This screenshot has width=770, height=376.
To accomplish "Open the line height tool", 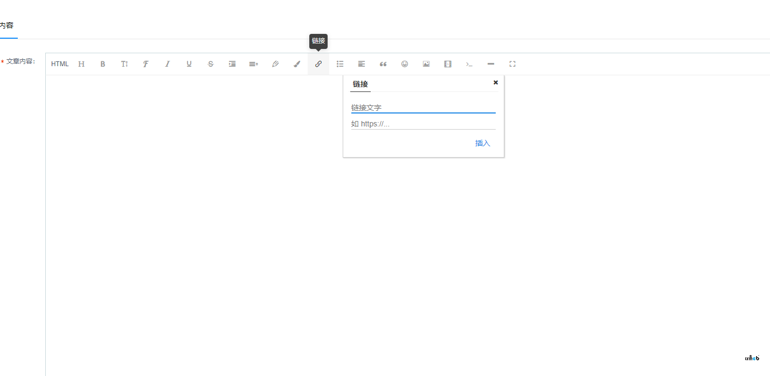I will 254,64.
